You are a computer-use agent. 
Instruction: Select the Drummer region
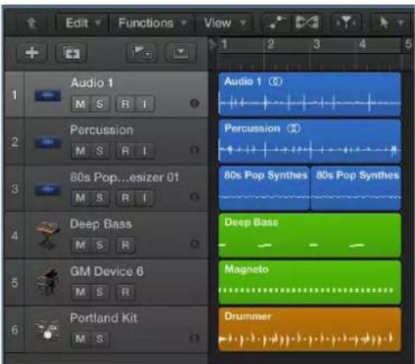tap(310, 329)
